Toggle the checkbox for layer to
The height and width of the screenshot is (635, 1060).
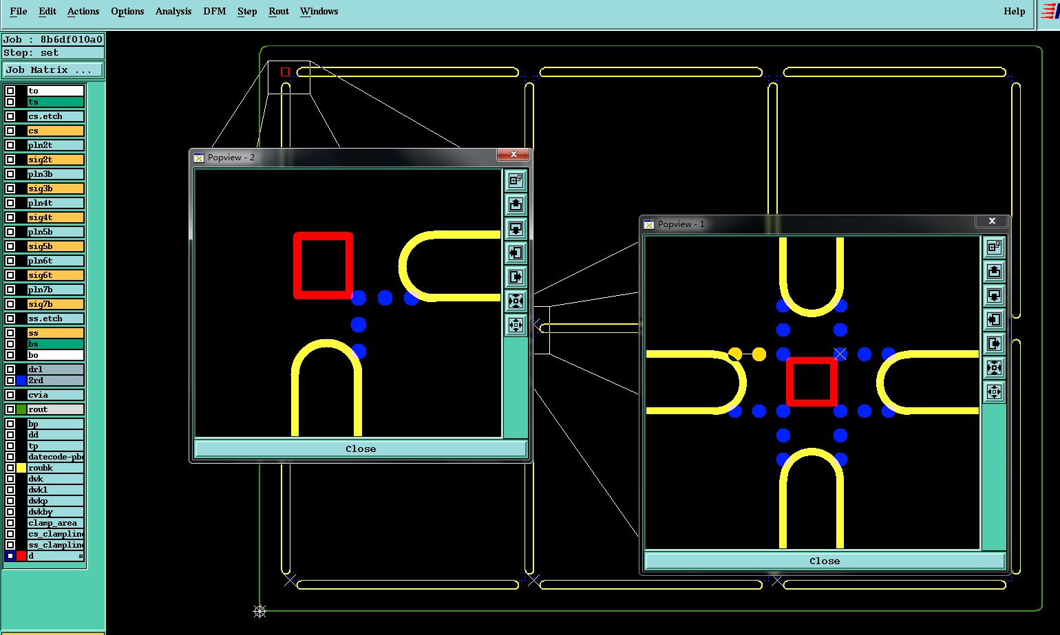click(x=10, y=91)
